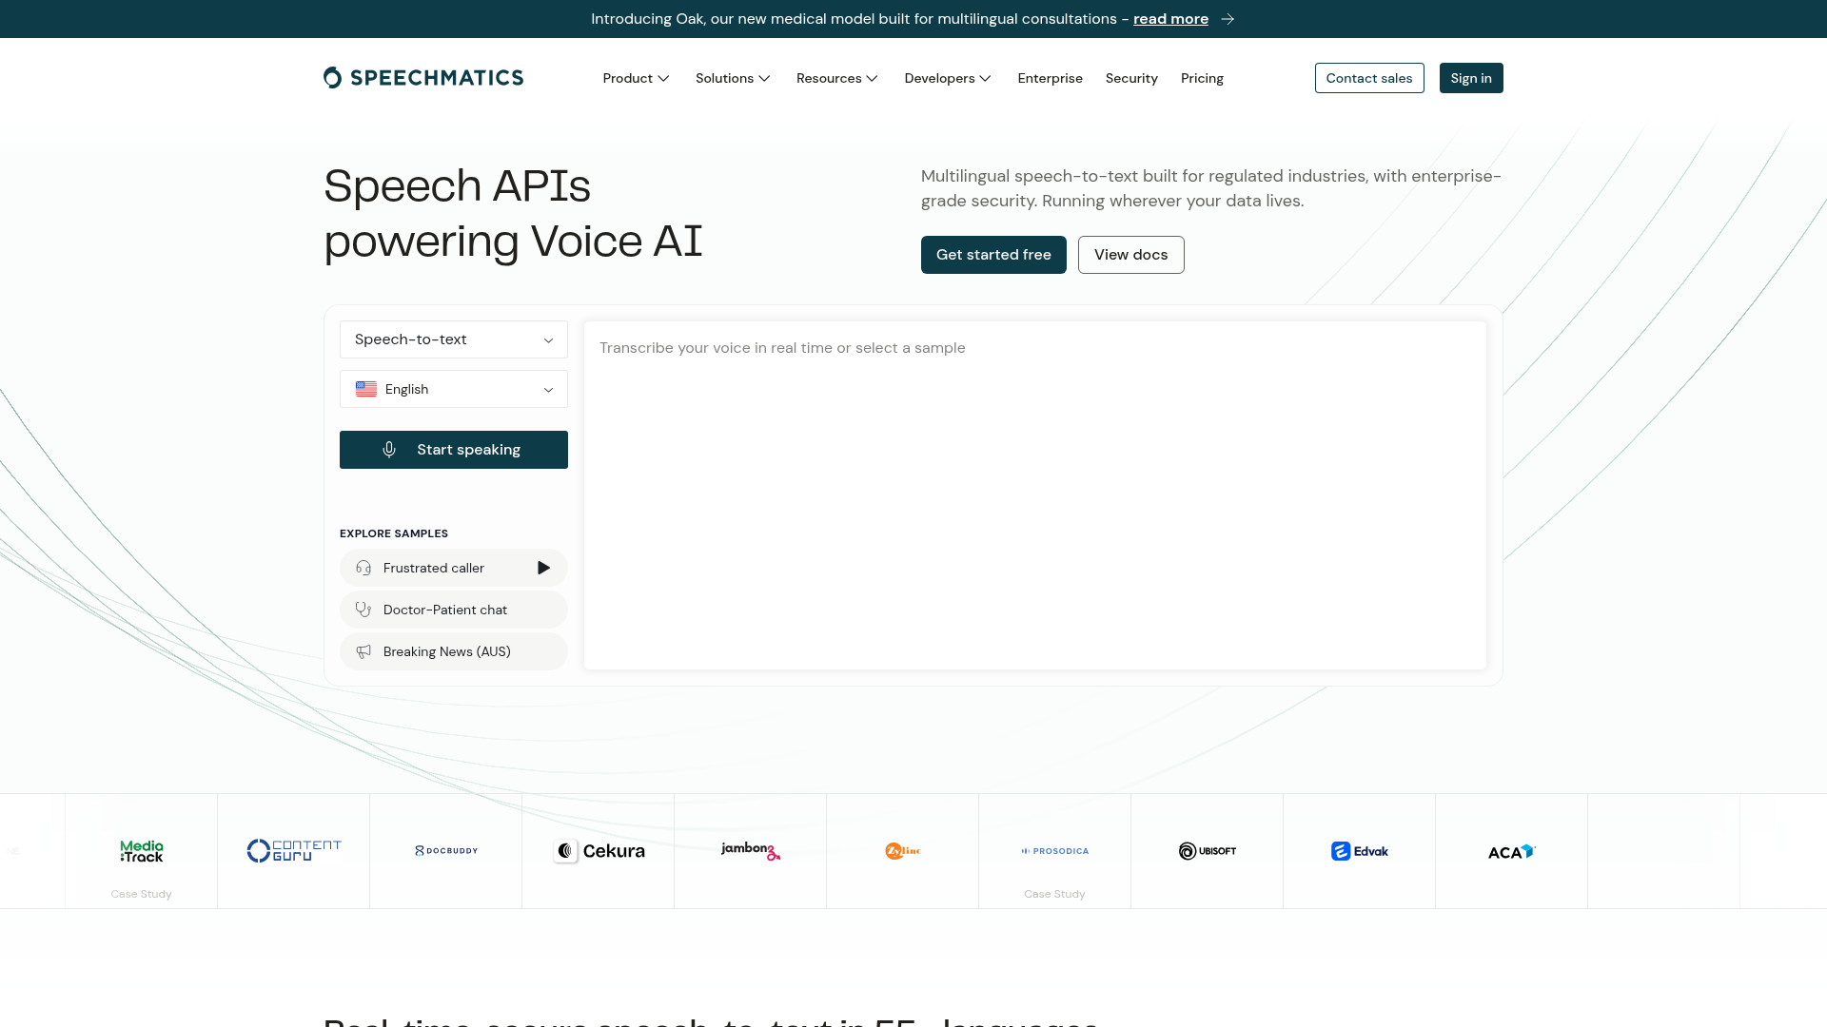Click the Cekura logo
The width and height of the screenshot is (1827, 1027).
click(x=599, y=851)
